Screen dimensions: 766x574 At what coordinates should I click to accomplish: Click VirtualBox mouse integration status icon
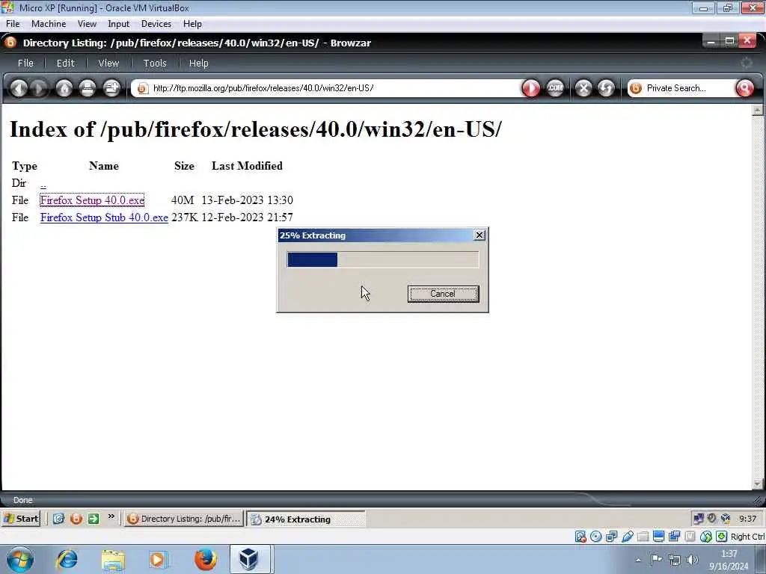(706, 537)
